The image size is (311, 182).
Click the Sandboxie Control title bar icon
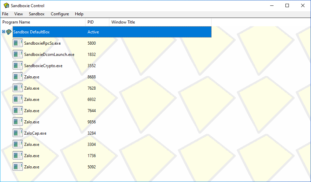point(6,5)
